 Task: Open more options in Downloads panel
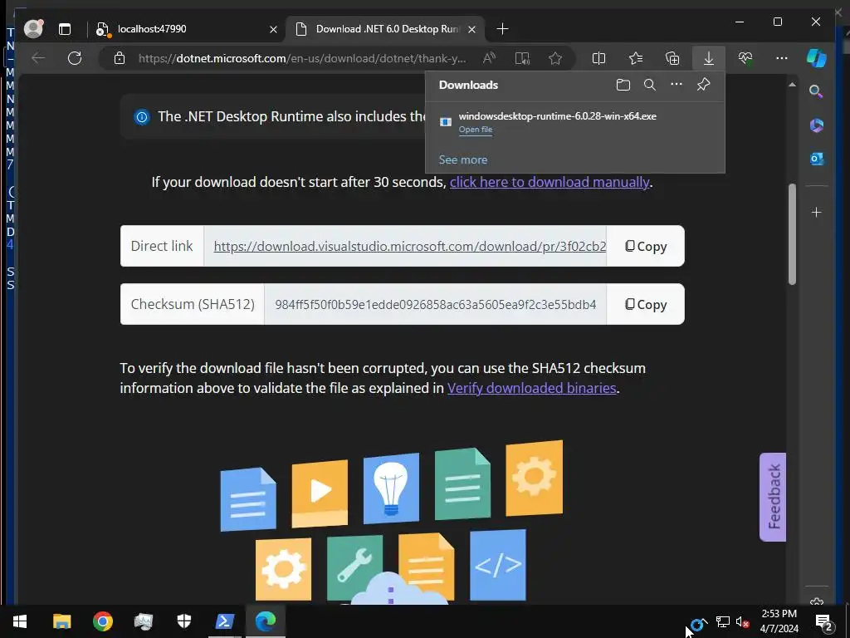click(x=677, y=85)
